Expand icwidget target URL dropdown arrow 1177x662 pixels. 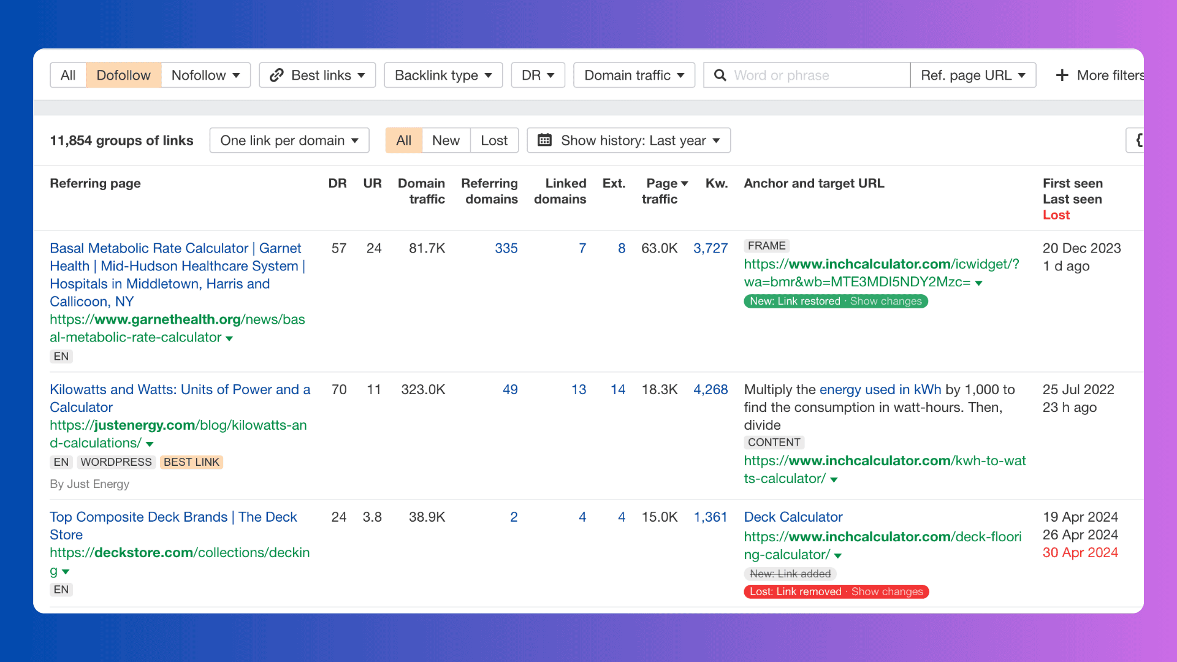pyautogui.click(x=979, y=283)
